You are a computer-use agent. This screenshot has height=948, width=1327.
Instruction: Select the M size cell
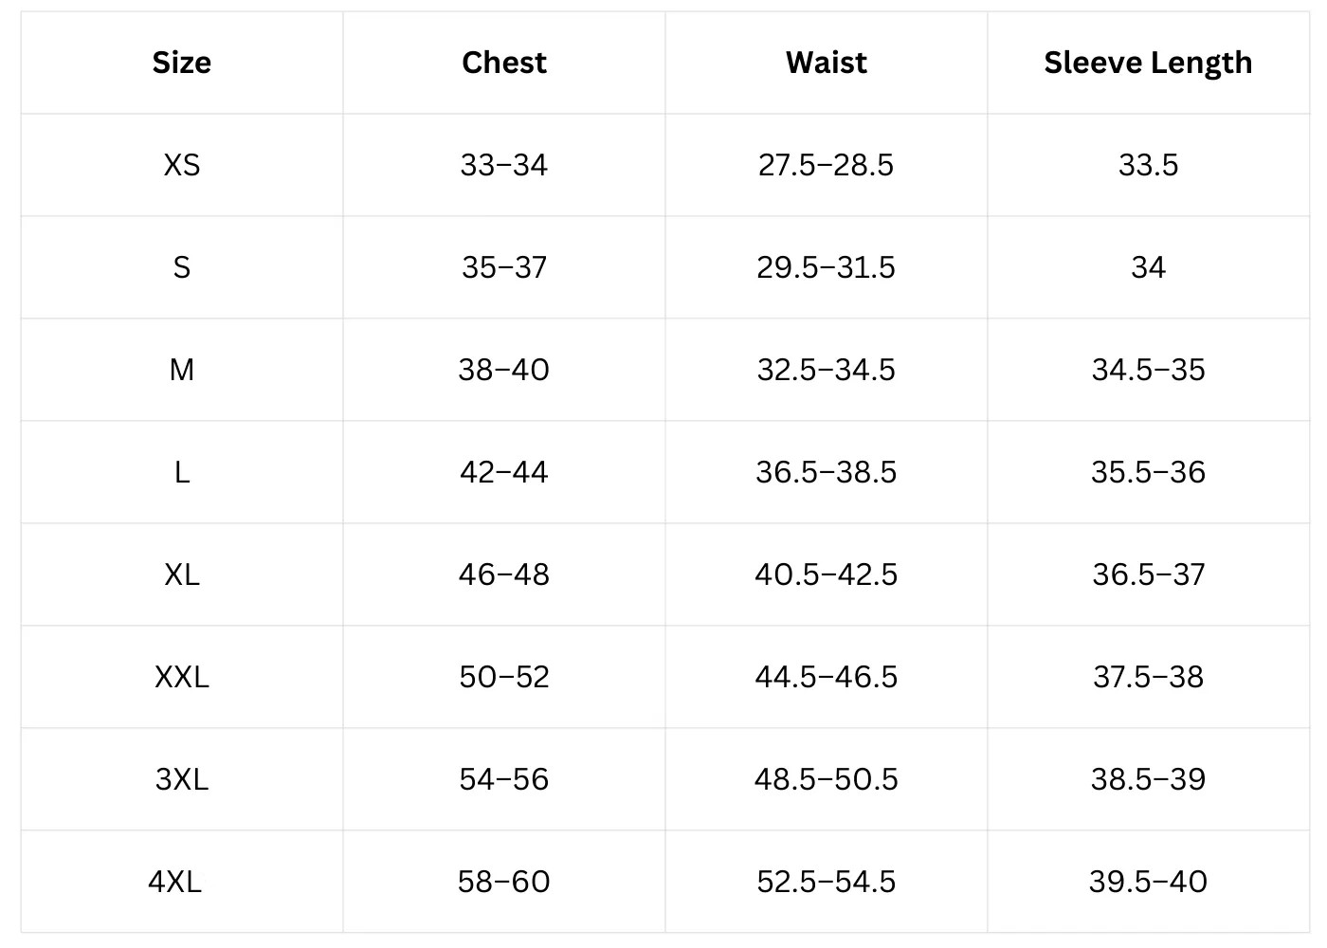click(x=181, y=370)
